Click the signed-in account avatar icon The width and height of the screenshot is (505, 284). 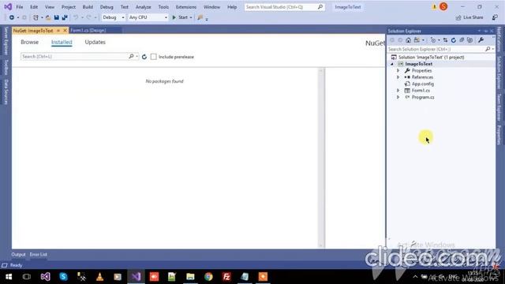pos(443,7)
